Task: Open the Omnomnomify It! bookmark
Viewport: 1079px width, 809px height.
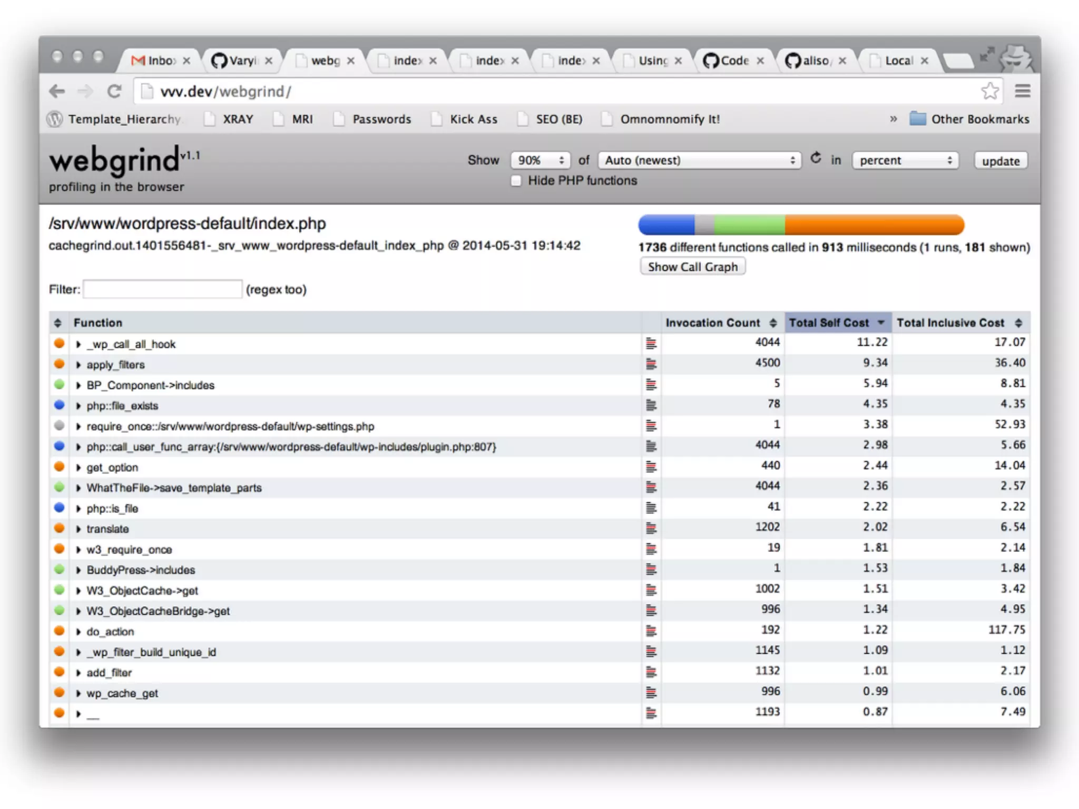Action: (x=661, y=119)
